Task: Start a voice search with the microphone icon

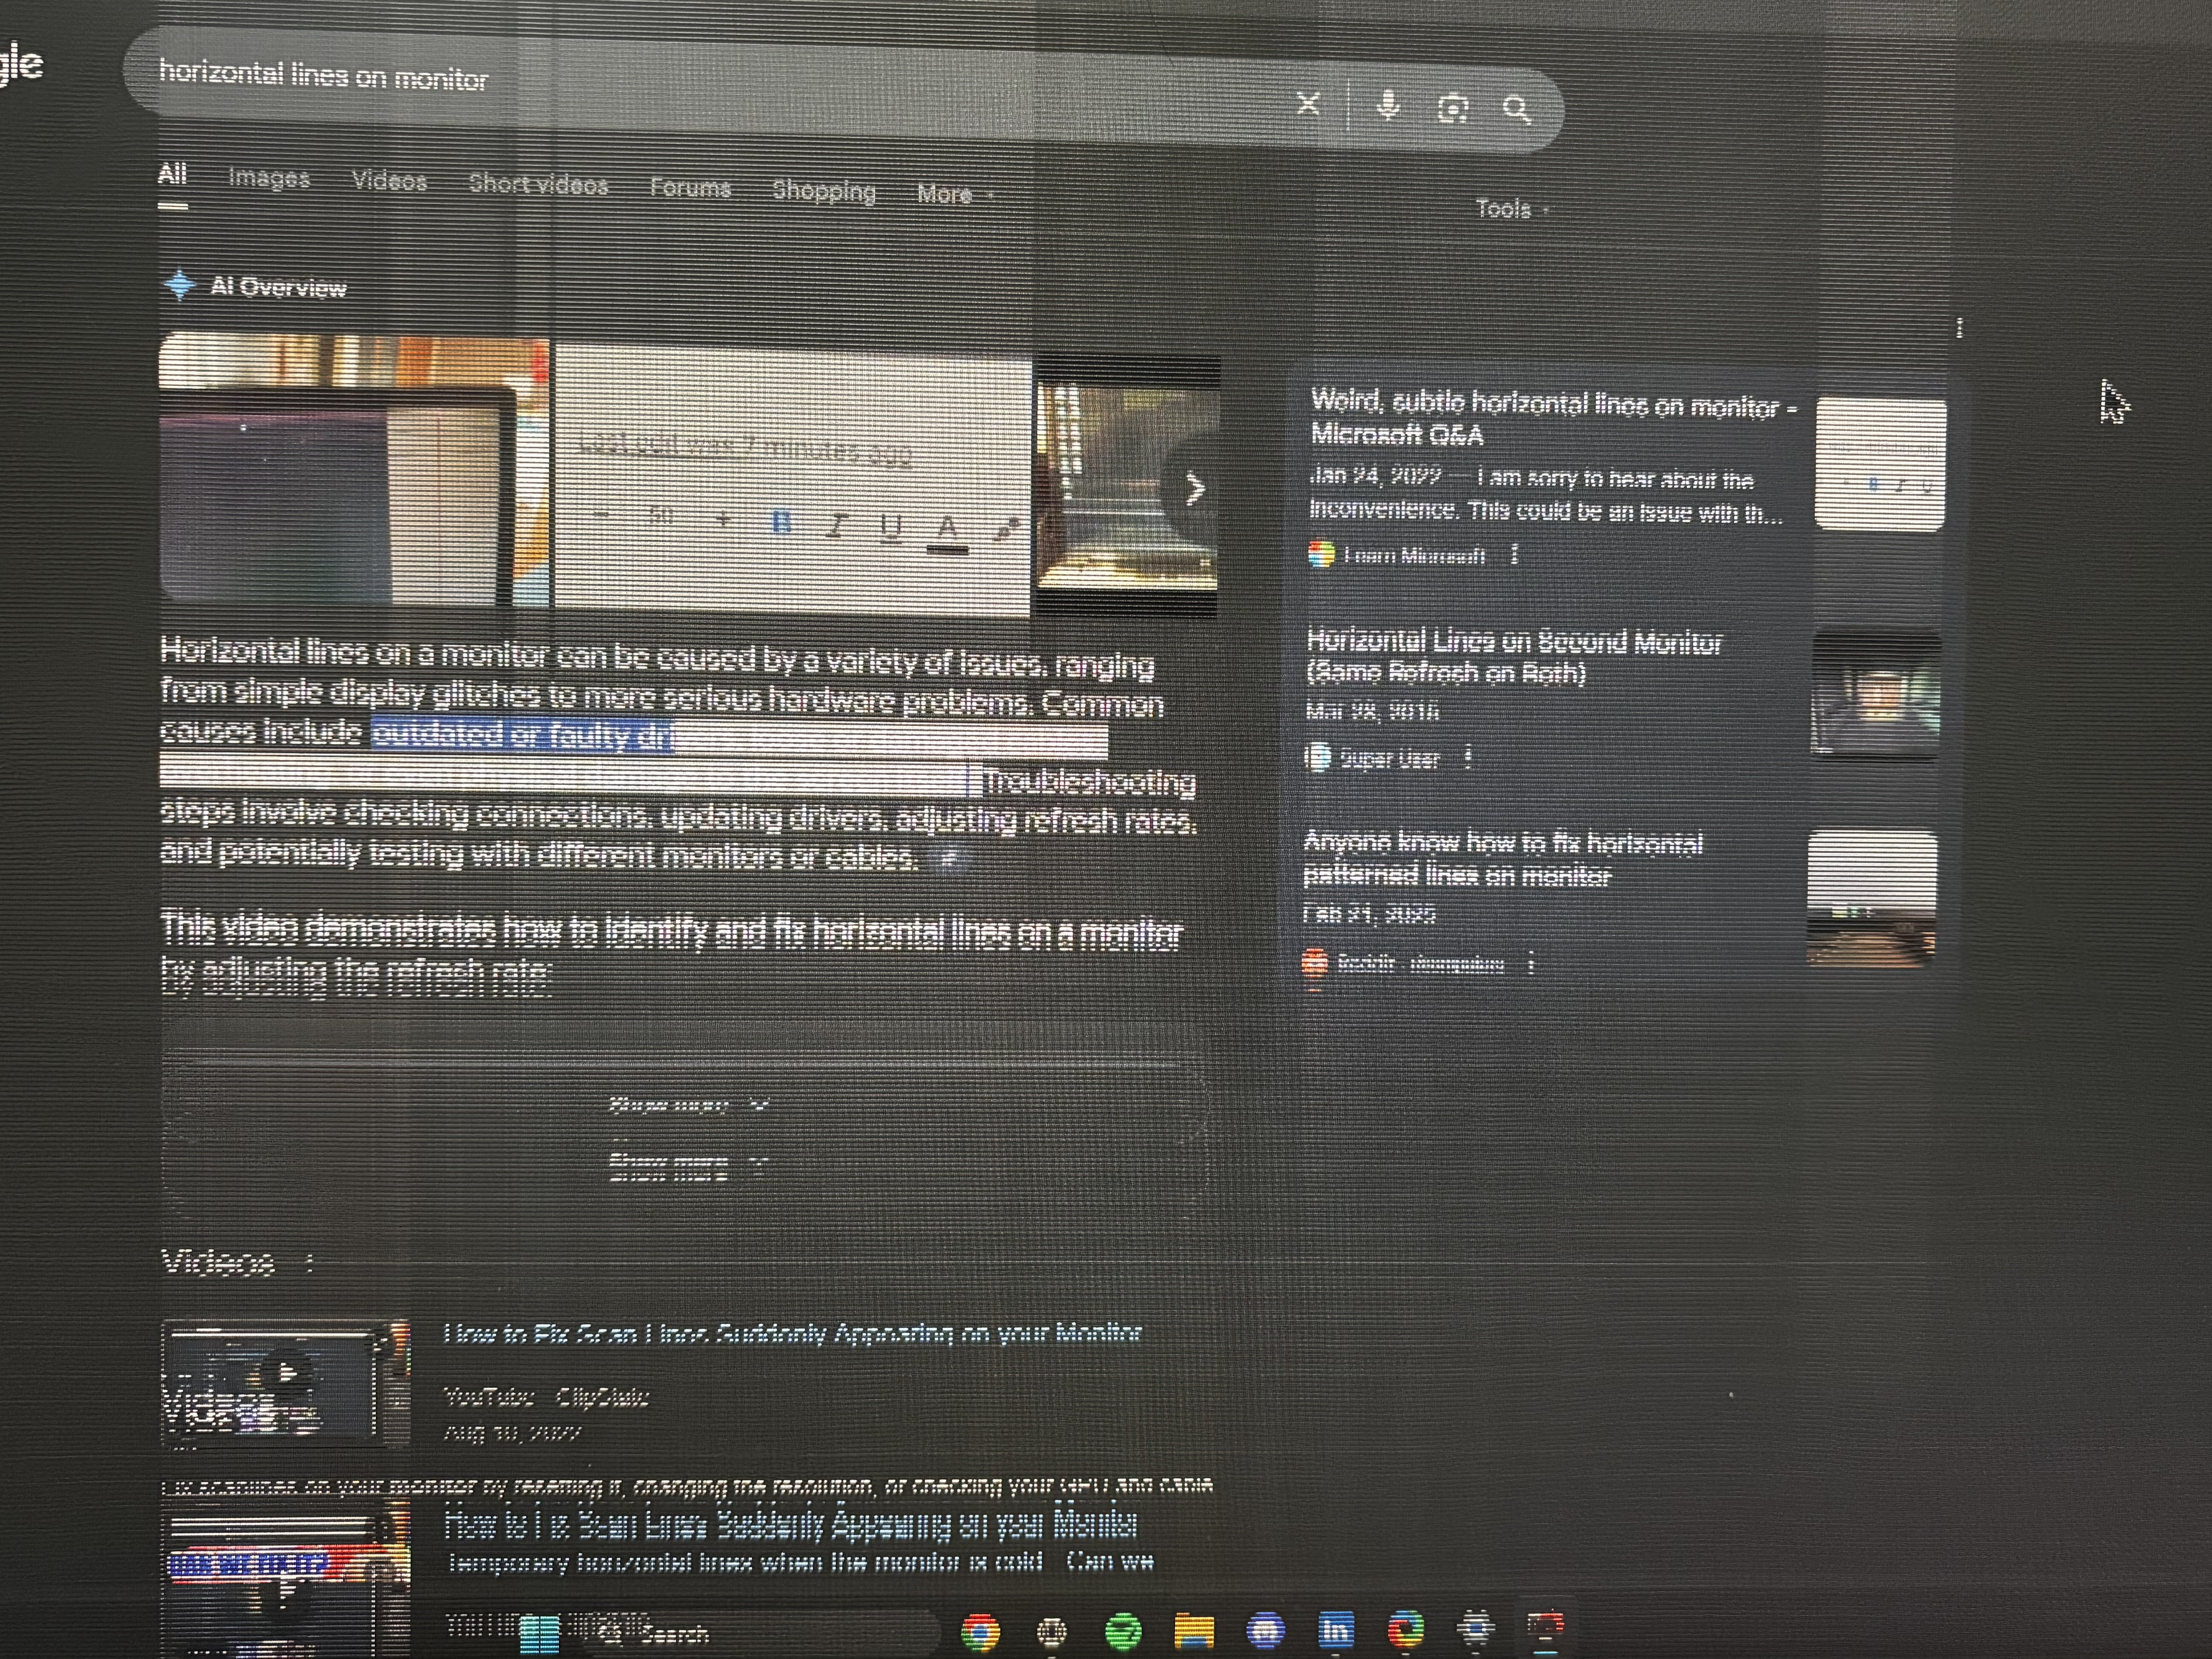Action: click(1387, 105)
